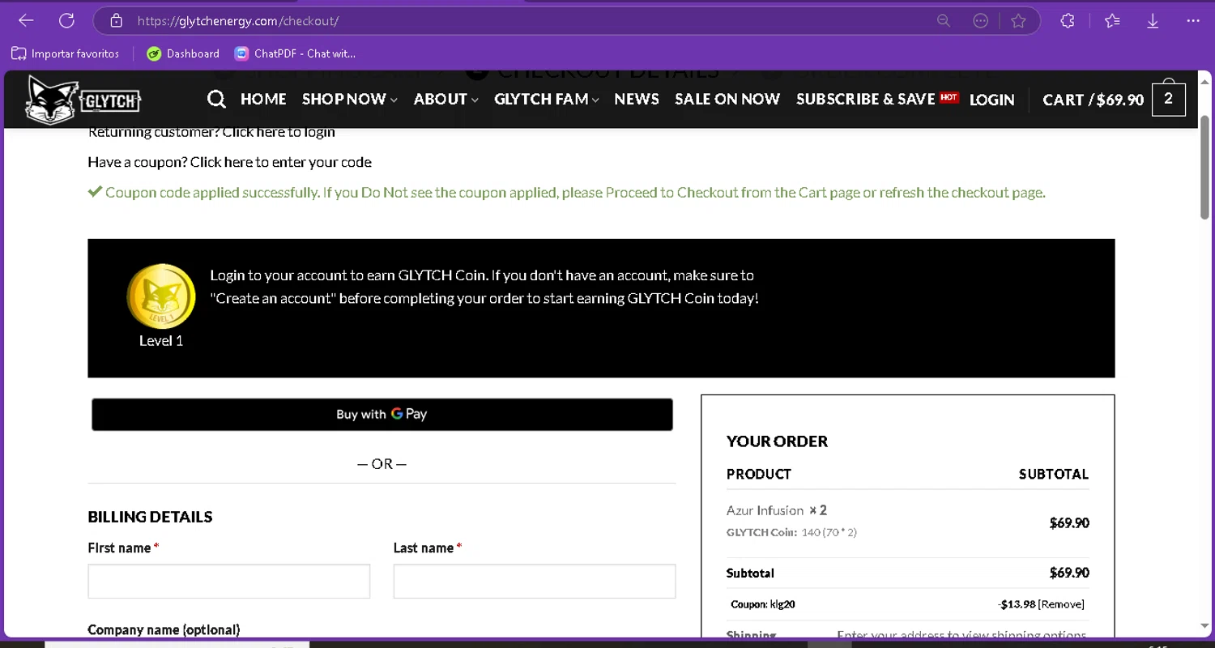Image resolution: width=1215 pixels, height=648 pixels.
Task: Click LOGIN in navigation bar
Action: pyautogui.click(x=991, y=100)
